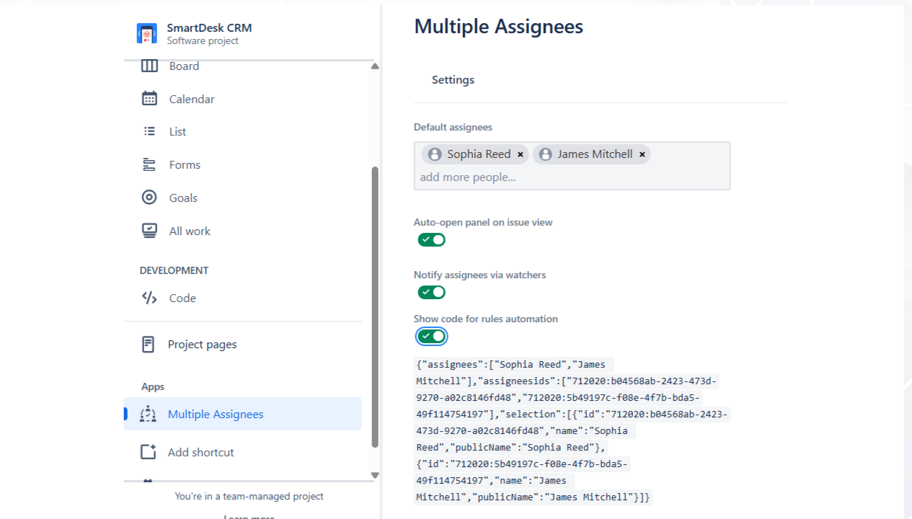The height and width of the screenshot is (519, 912).
Task: Click the Add shortcut icon
Action: [149, 452]
